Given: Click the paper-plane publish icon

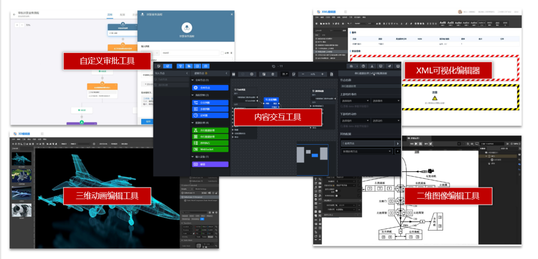Looking at the screenshot, I should (389, 66).
